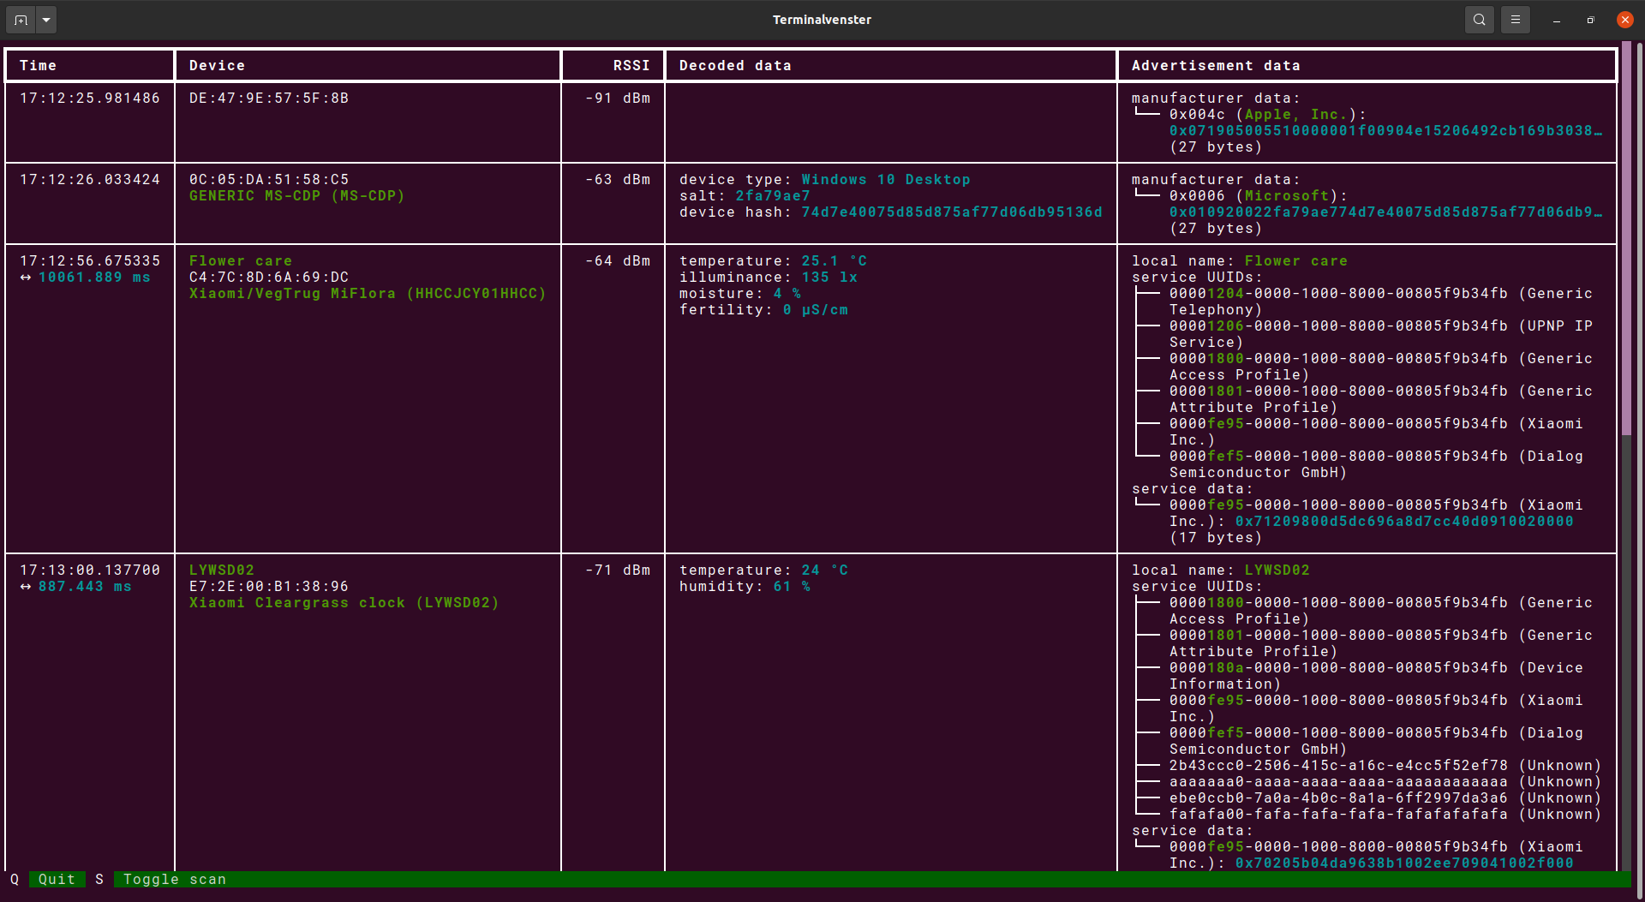Click the illuminance 135 lx reading
Image resolution: width=1645 pixels, height=902 pixels.
[769, 278]
